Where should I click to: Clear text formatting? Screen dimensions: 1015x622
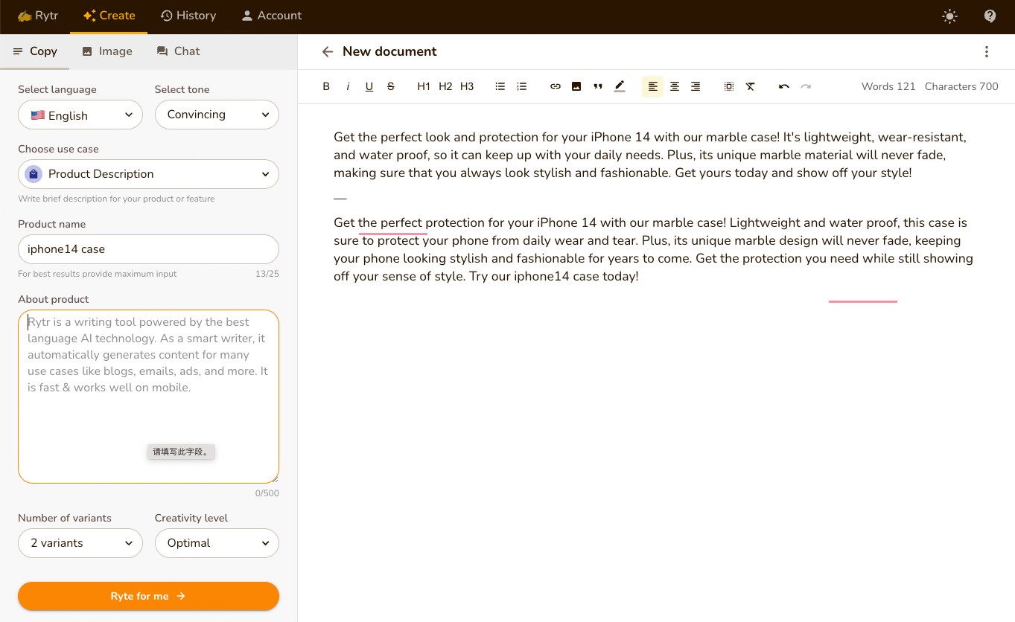751,86
